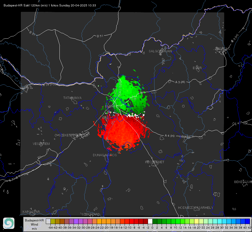The height and width of the screenshot is (232, 252).
Task: Click the EGER city label
Action: pos(197,68)
